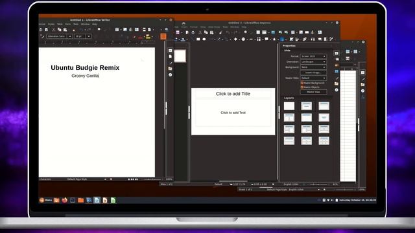Open the Terminal icon on taskbar
415x233 pixels.
tap(73, 200)
